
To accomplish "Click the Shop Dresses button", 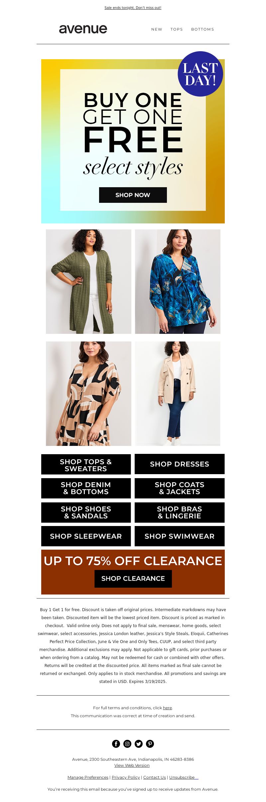I will [x=180, y=464].
